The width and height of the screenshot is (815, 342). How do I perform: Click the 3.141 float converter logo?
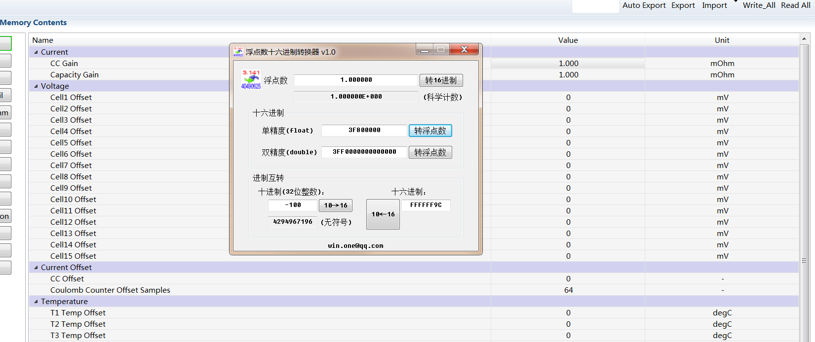251,79
